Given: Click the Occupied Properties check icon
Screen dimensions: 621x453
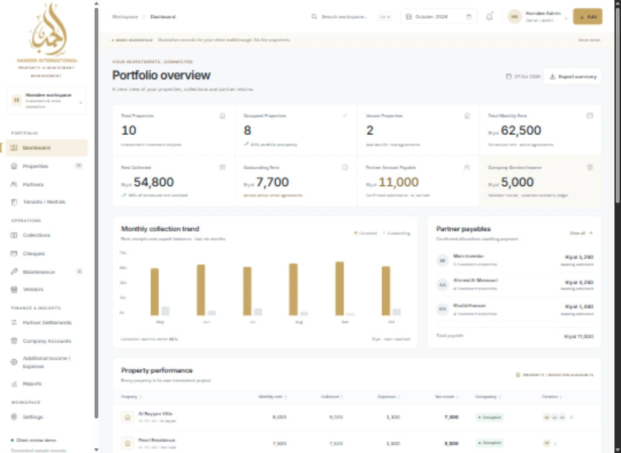Looking at the screenshot, I should [x=345, y=116].
